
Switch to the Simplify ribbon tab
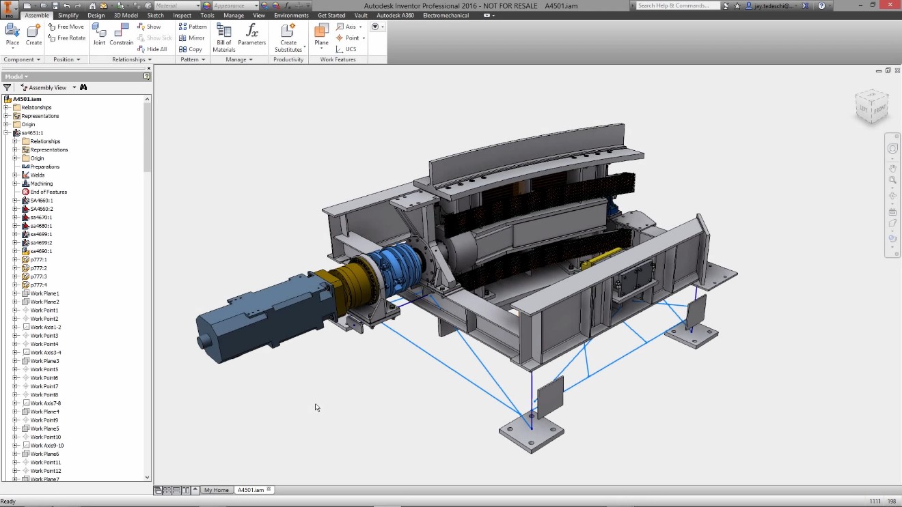68,15
